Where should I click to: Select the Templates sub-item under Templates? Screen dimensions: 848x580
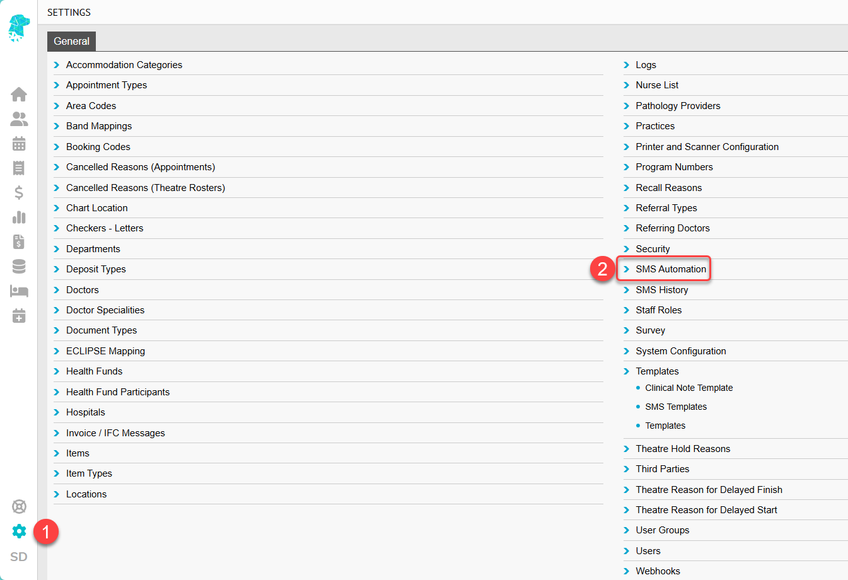665,426
